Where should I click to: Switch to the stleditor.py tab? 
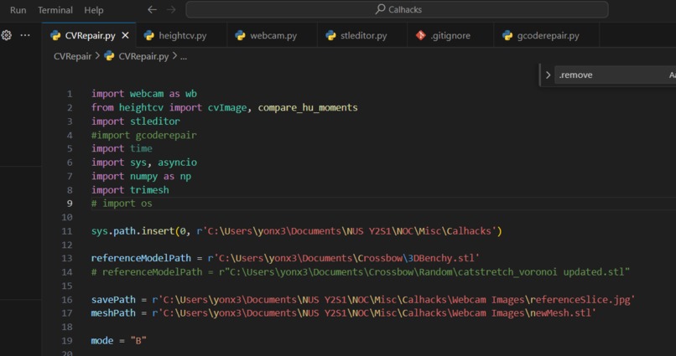363,35
